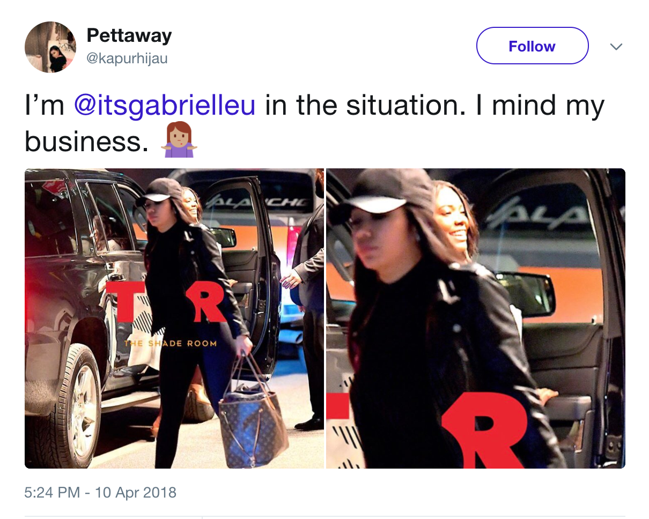649x519 pixels.
Task: Click the Follow button
Action: [532, 46]
